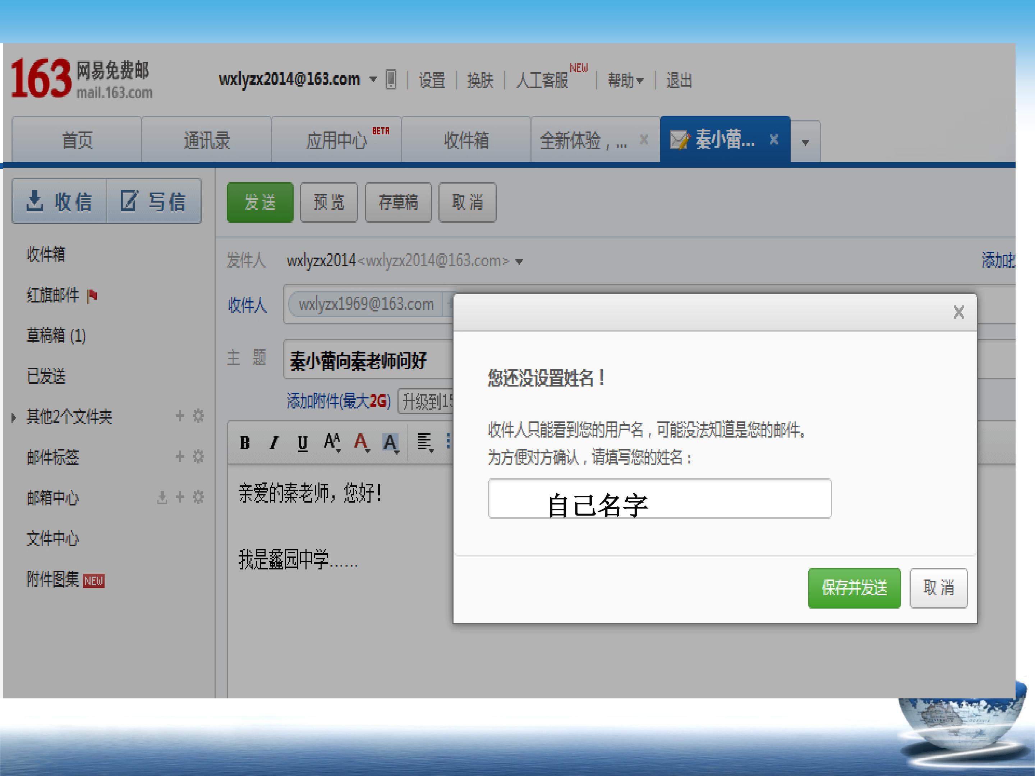The width and height of the screenshot is (1035, 776).
Task: Click the 保存并发送 button
Action: [x=854, y=588]
